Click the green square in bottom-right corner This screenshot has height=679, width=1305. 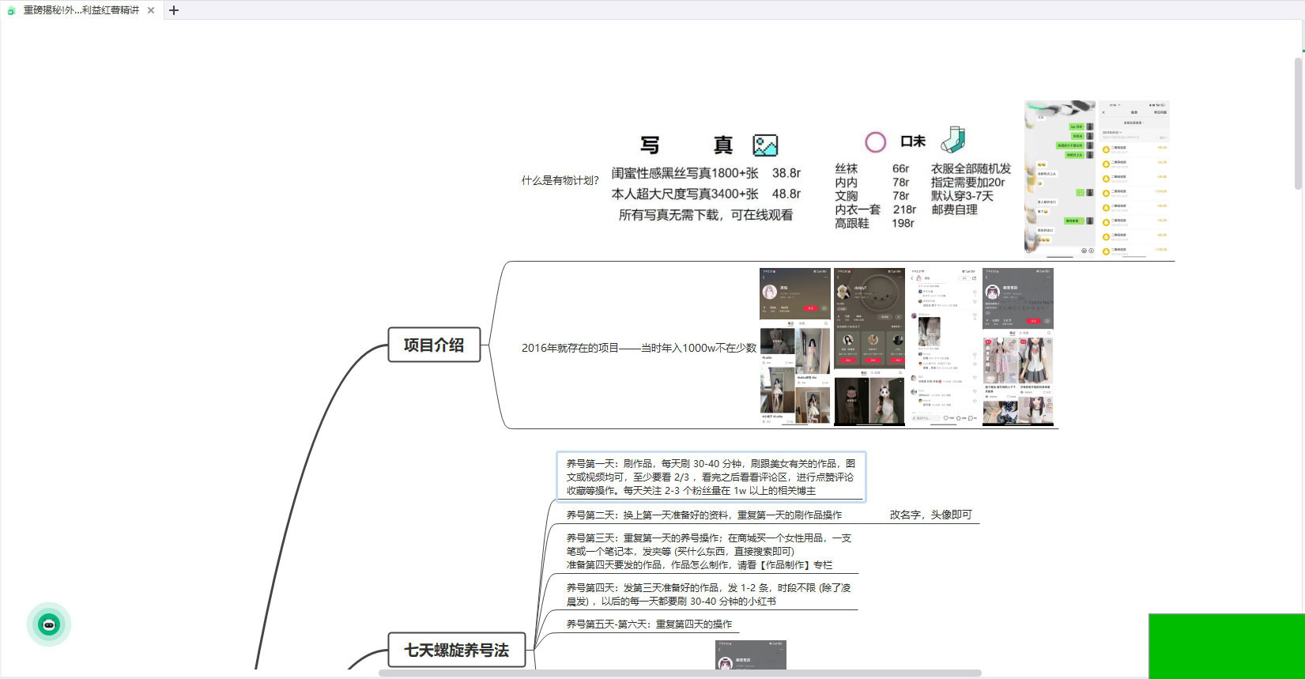[1226, 646]
